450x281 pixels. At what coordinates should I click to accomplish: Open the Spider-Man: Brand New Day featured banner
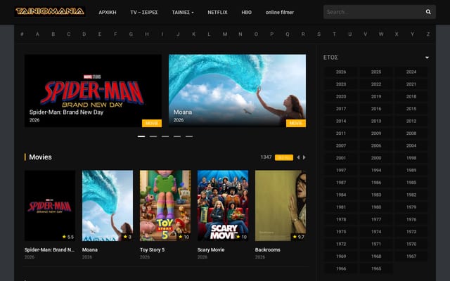coord(93,91)
